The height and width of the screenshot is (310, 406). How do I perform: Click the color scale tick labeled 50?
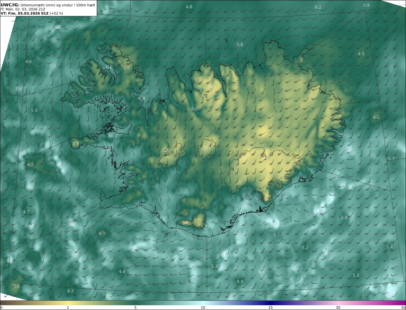[403, 307]
